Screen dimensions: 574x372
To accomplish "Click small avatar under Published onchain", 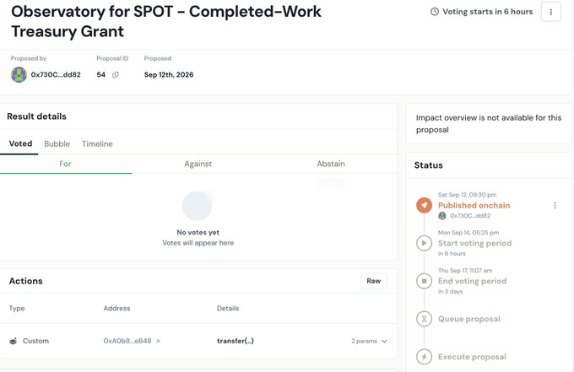I will [442, 216].
